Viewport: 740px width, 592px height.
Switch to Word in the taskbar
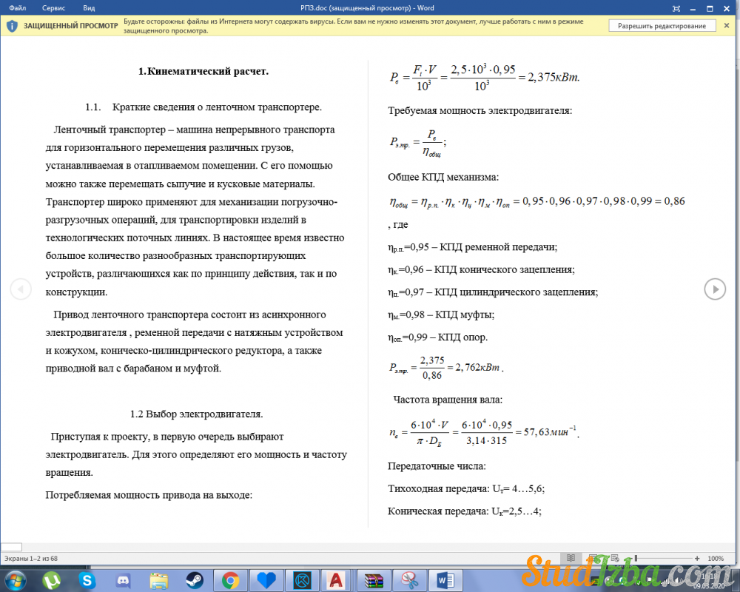pos(445,581)
